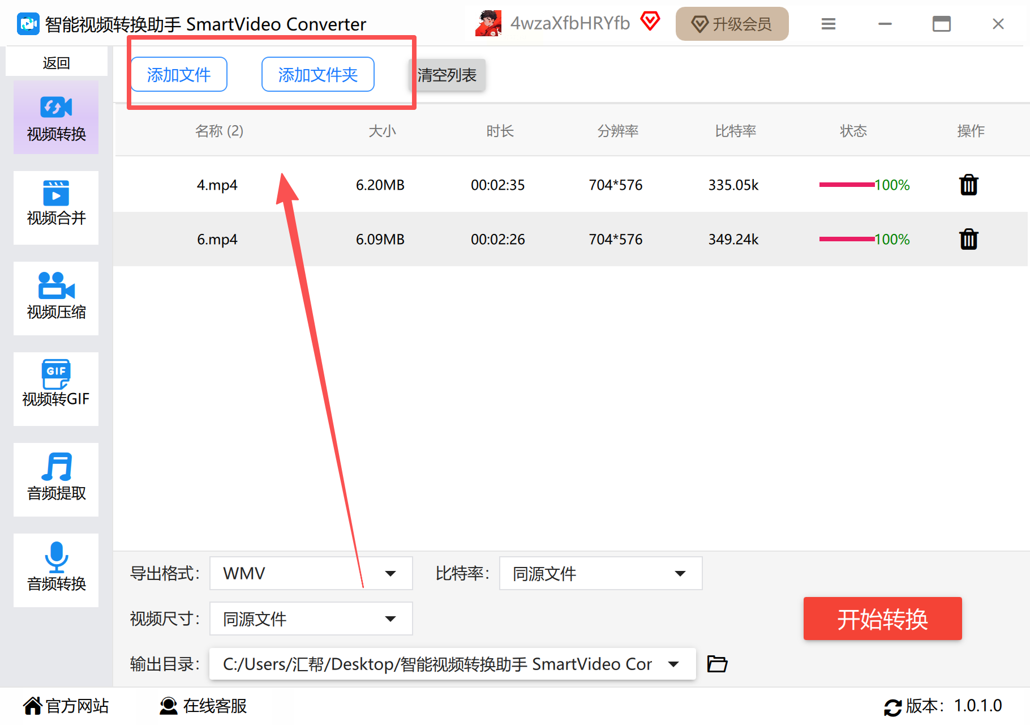
Task: Click the 大小 column header
Action: point(383,131)
